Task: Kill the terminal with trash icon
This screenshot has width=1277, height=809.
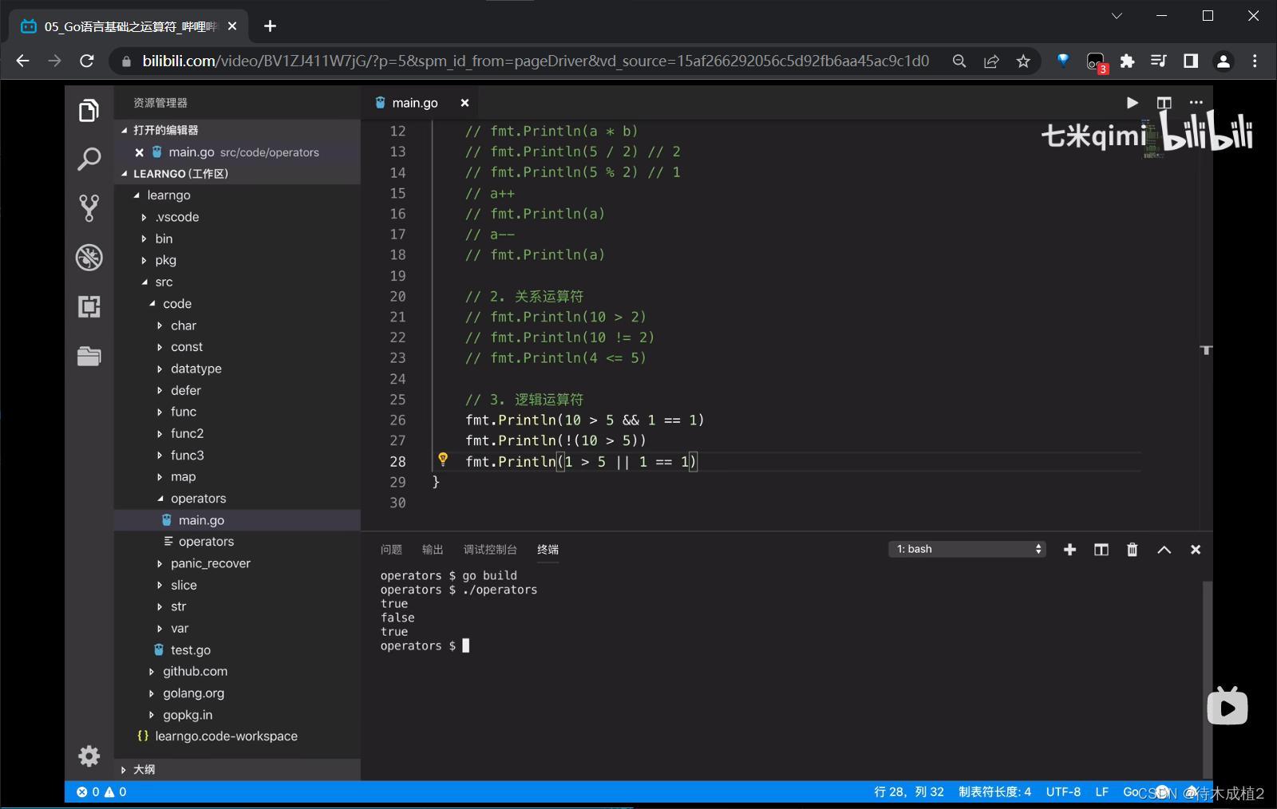Action: point(1132,550)
